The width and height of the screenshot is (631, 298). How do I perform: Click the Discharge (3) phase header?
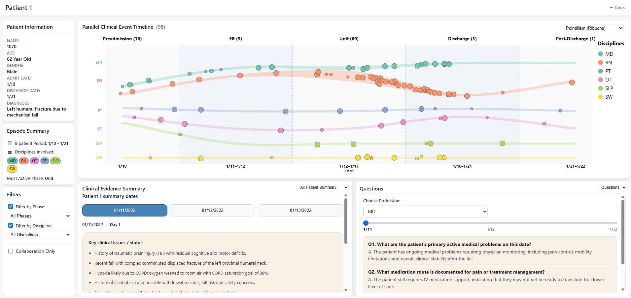(x=462, y=39)
